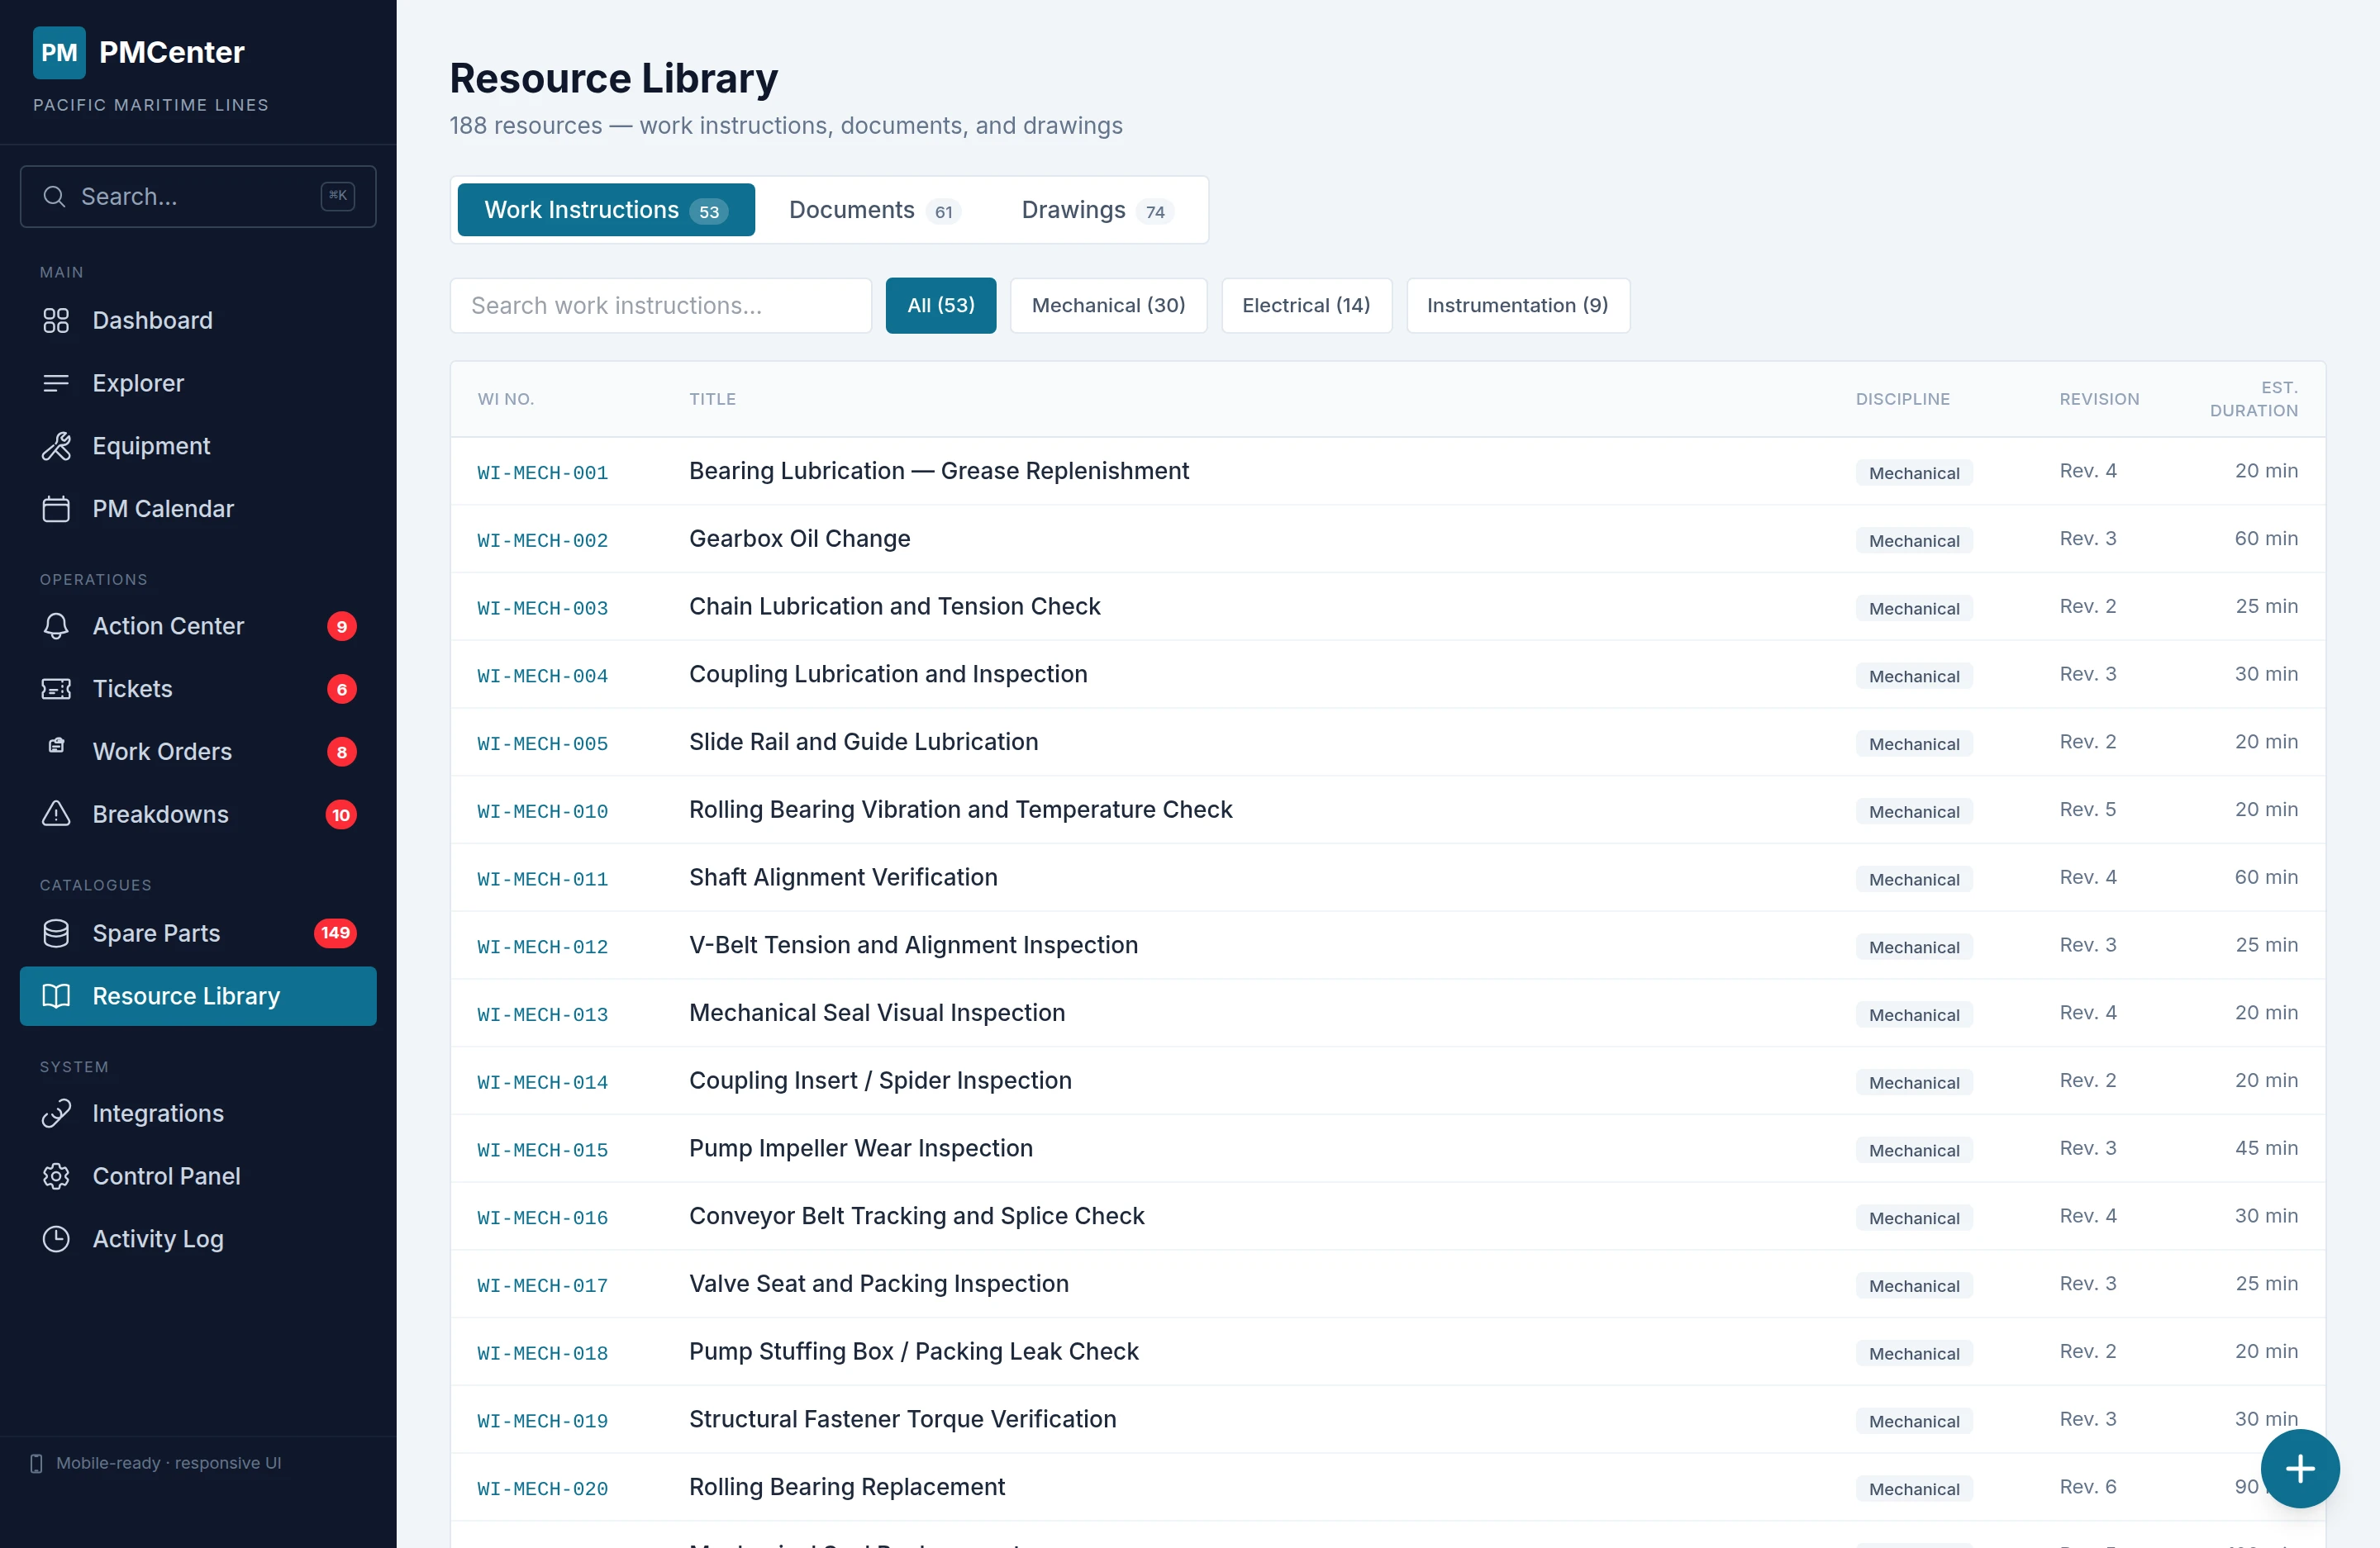
Task: Click the Integrations link icon
Action: 56,1114
